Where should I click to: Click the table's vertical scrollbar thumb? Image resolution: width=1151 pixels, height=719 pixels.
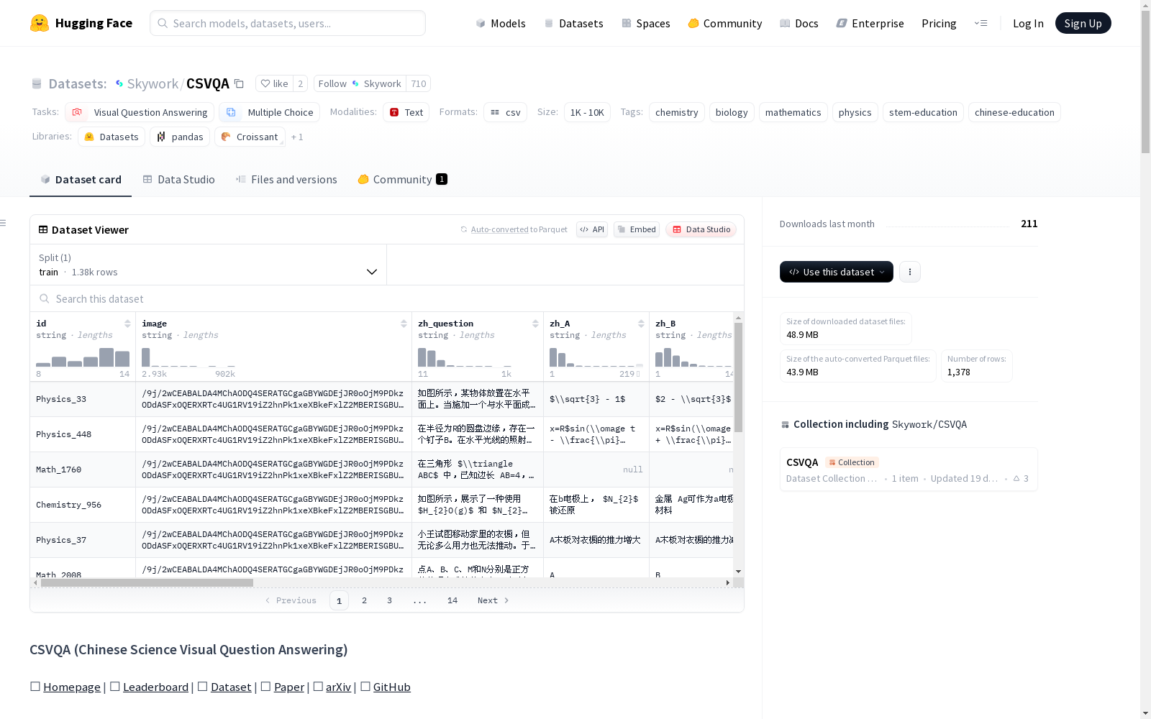[x=739, y=377]
